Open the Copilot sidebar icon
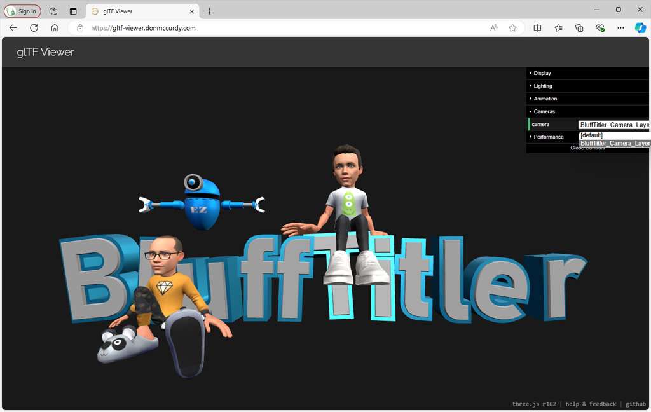651x412 pixels. click(640, 28)
